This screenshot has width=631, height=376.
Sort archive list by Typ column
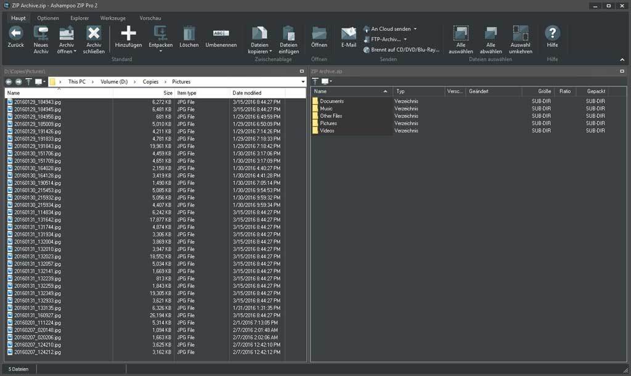(x=418, y=91)
